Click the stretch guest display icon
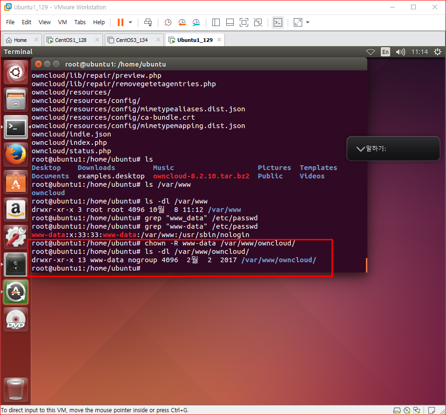 click(x=298, y=22)
